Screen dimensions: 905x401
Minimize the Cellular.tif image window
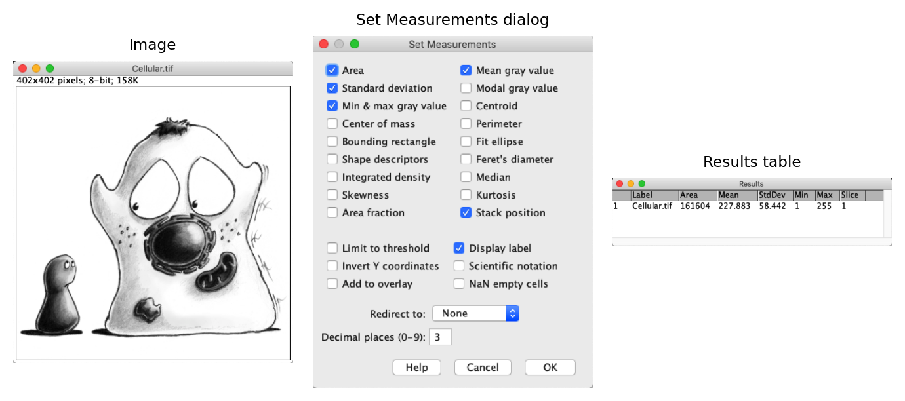pos(36,68)
